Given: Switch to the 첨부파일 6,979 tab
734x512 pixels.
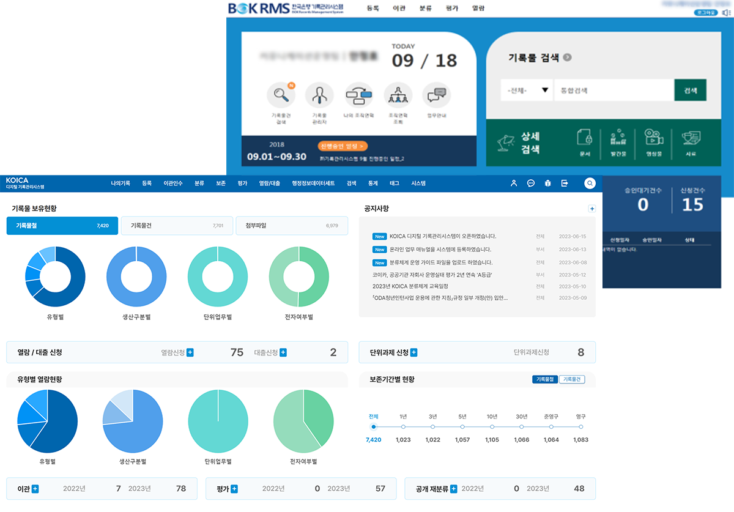Looking at the screenshot, I should click(292, 226).
